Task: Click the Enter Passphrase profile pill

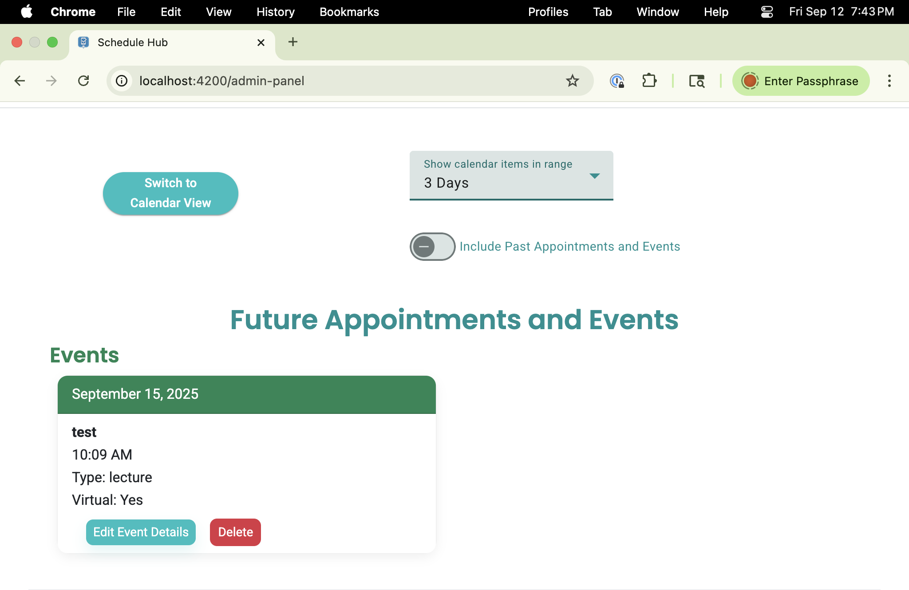Action: coord(800,81)
